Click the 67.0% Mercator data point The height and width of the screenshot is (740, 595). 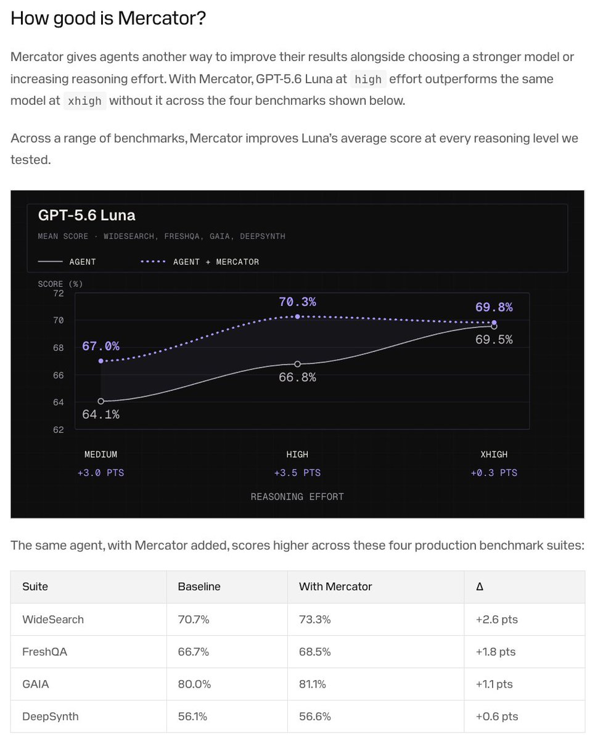101,361
